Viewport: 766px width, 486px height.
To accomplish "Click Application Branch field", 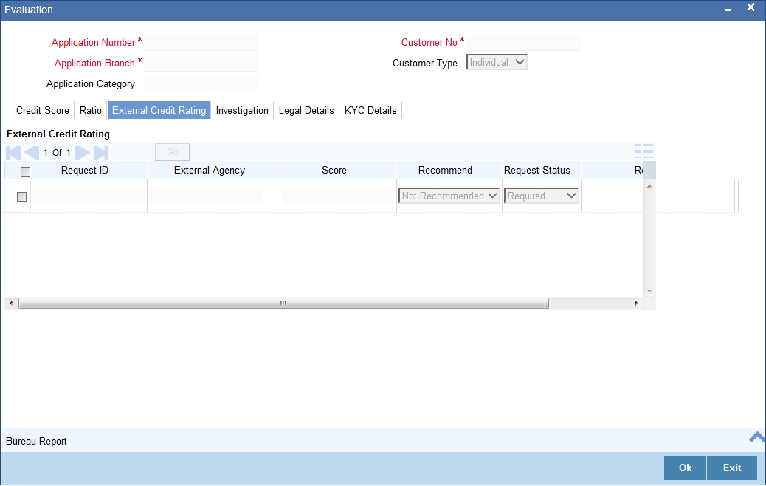I will 201,63.
